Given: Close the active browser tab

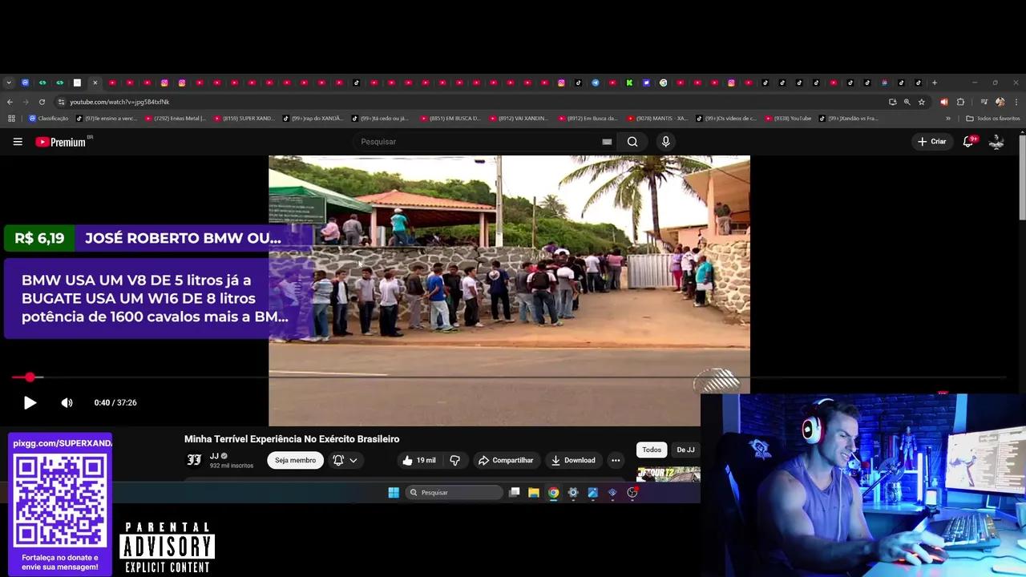Looking at the screenshot, I should click(95, 83).
